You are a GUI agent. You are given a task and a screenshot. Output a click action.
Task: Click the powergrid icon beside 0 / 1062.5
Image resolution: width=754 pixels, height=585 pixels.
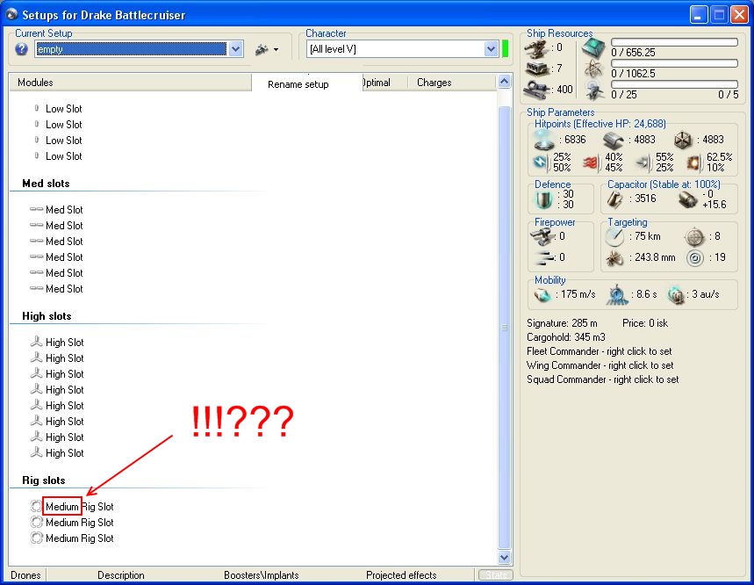[x=594, y=69]
